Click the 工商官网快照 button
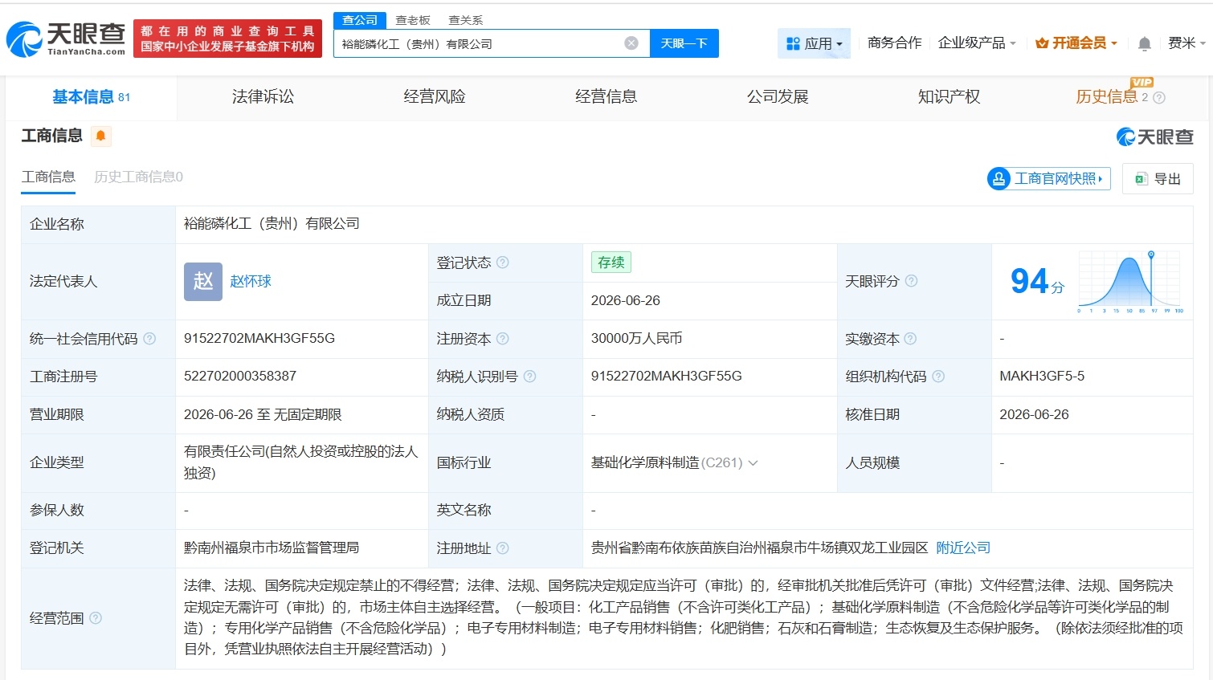 pos(1049,178)
